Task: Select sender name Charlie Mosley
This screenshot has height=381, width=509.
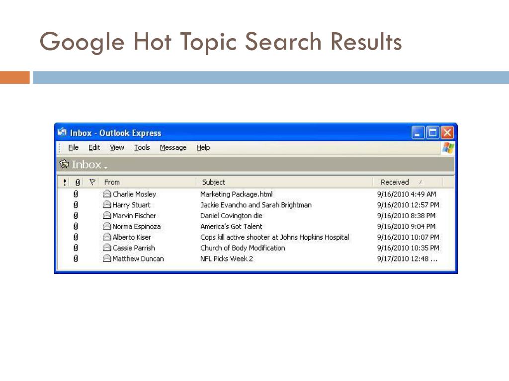Action: click(x=134, y=194)
